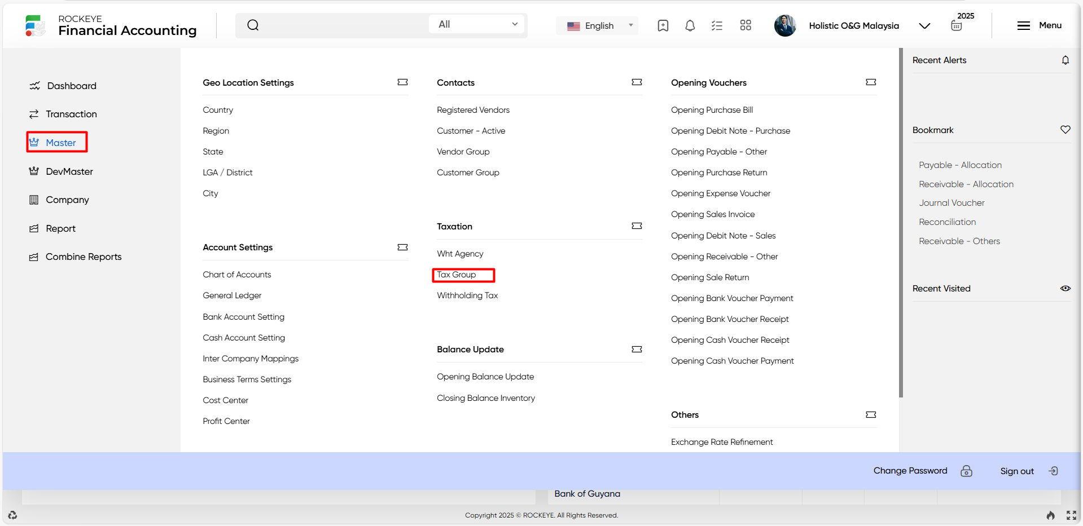Open Receivable - Others bookmark
The image size is (1083, 526).
[x=959, y=241]
